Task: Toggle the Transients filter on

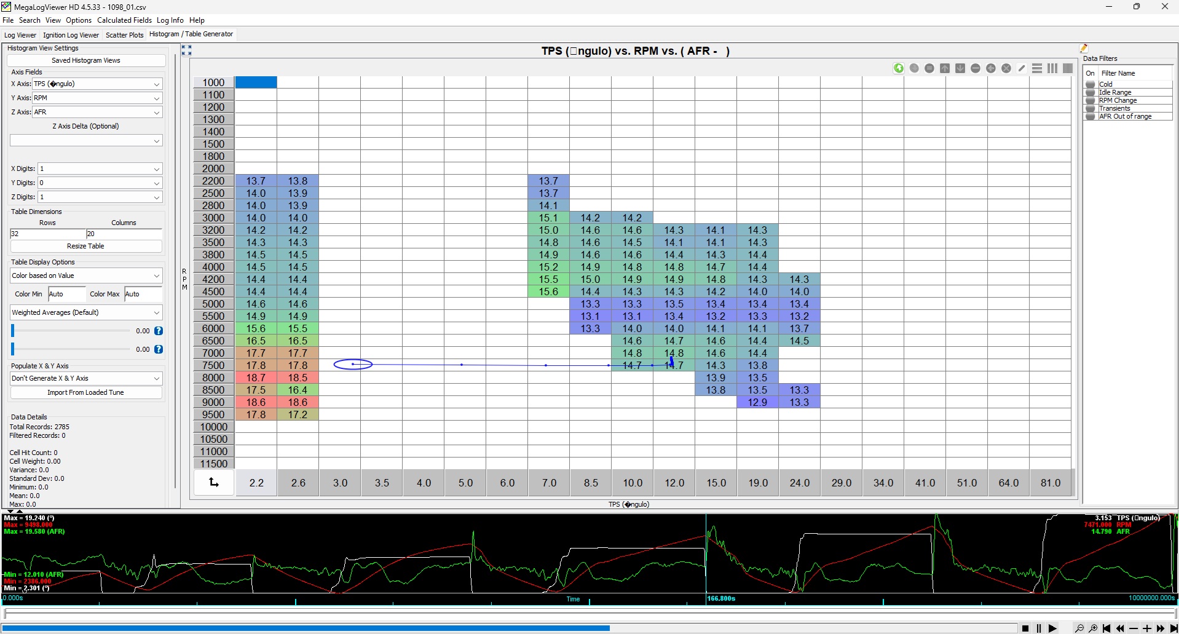Action: [x=1090, y=108]
